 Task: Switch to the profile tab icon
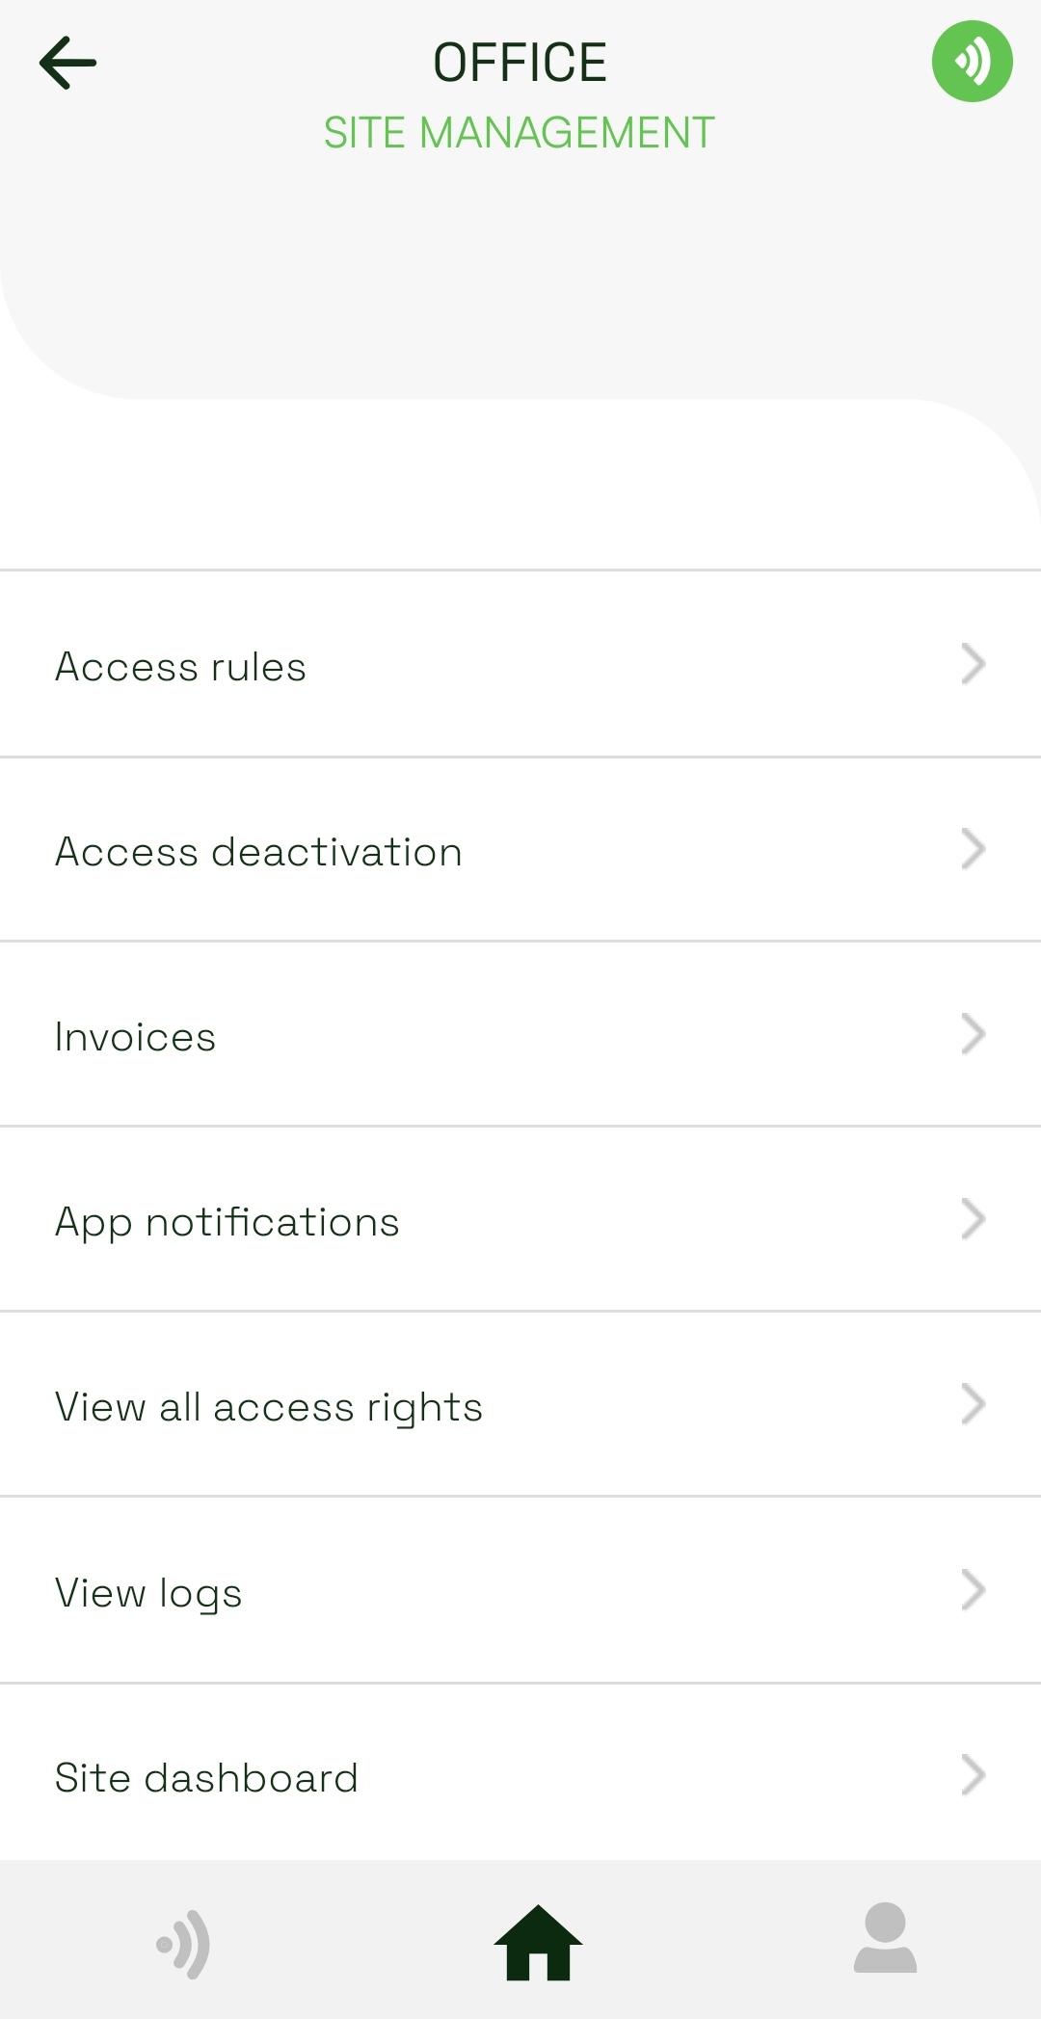tap(885, 1938)
